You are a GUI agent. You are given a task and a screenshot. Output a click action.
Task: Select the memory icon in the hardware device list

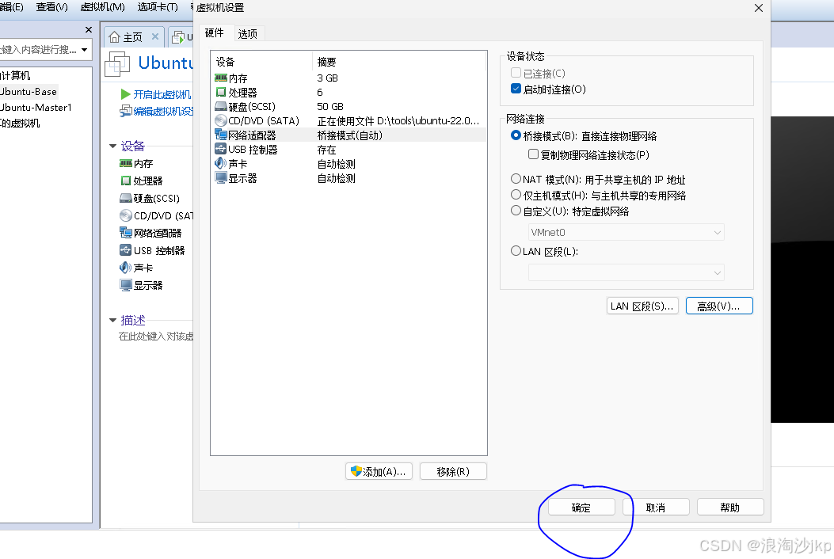click(x=221, y=78)
